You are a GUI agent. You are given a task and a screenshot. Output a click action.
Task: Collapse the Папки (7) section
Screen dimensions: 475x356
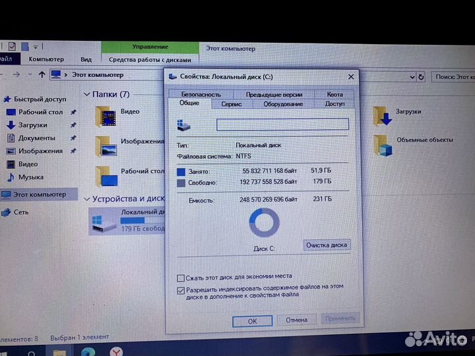coord(86,94)
